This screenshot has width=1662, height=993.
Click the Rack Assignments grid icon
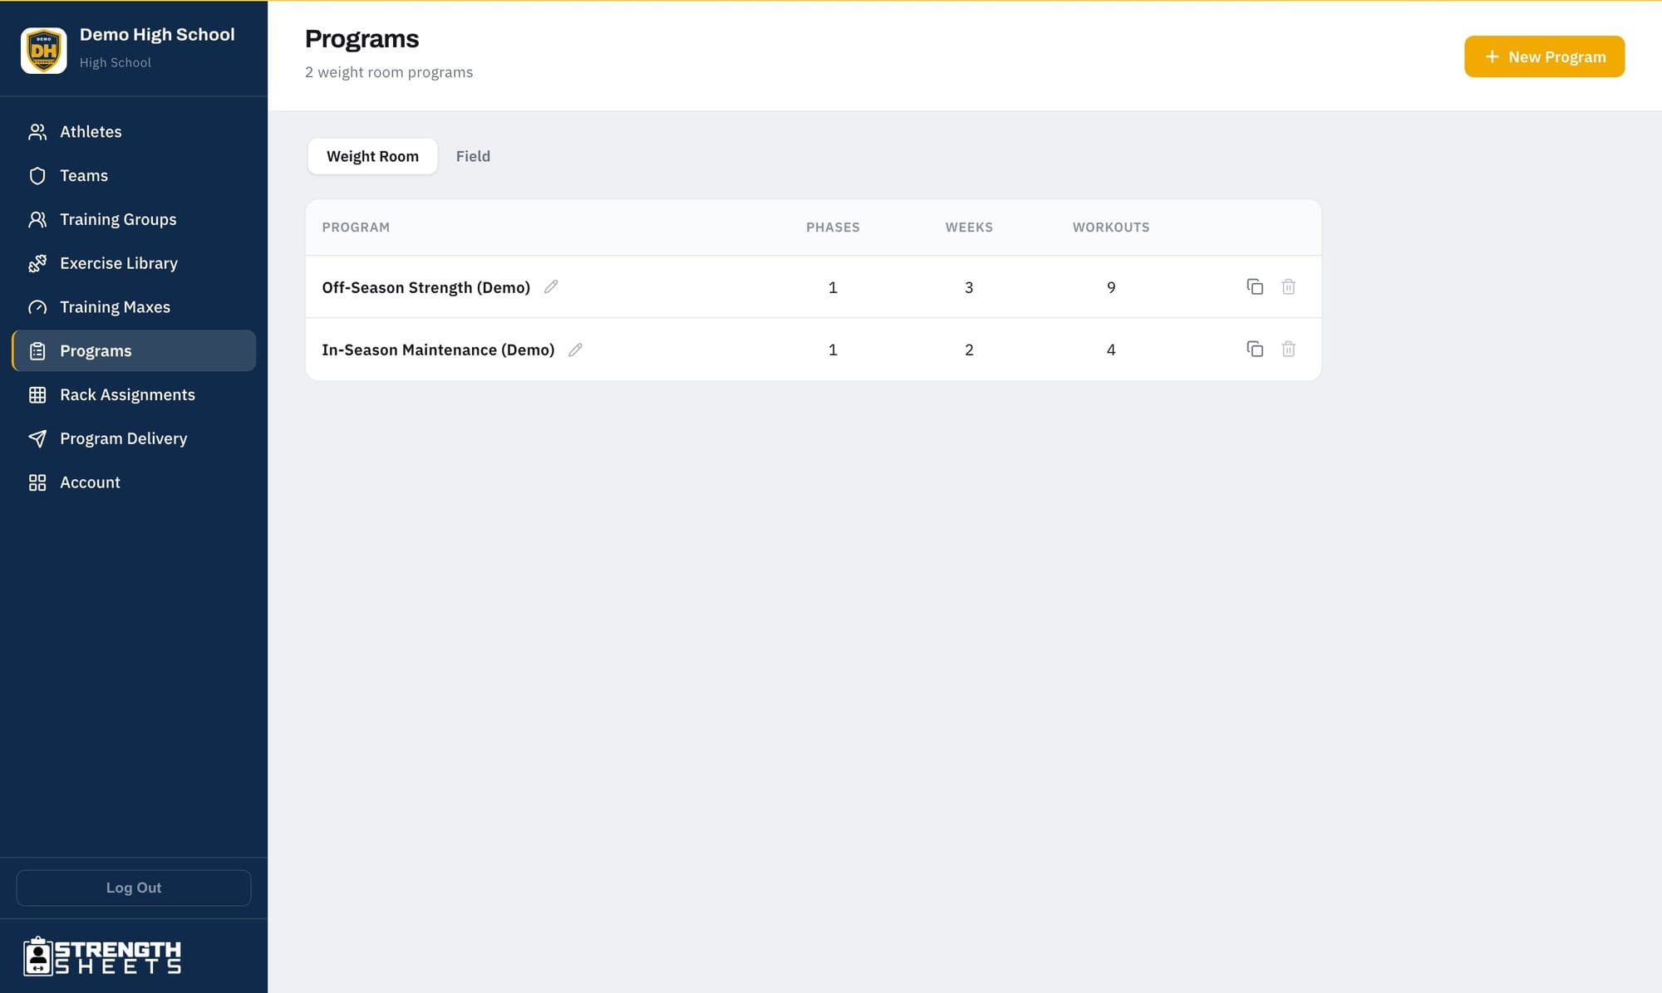[37, 395]
